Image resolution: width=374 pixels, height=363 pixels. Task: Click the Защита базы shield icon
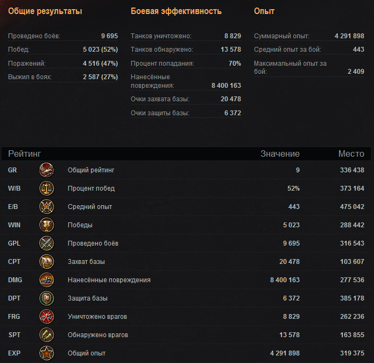47,298
